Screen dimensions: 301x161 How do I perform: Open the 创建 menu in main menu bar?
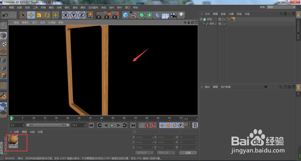click(19, 8)
